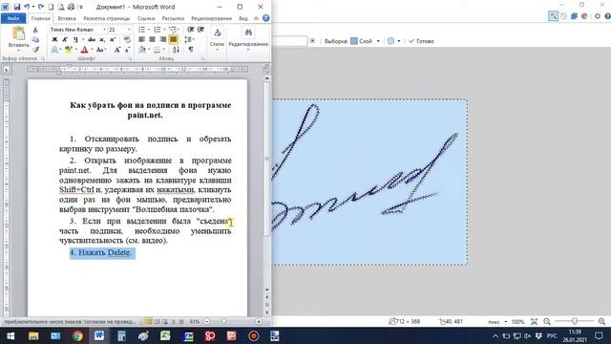Apply the yellow text highlight color
Screen dimensions: 611x344
pos(68,50)
